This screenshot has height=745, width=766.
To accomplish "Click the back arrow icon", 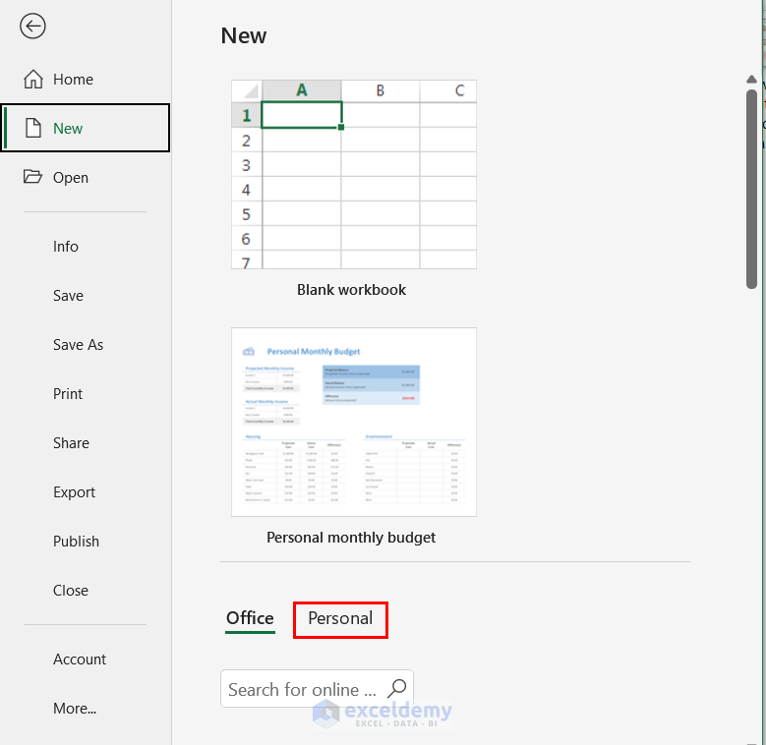I will tap(32, 27).
